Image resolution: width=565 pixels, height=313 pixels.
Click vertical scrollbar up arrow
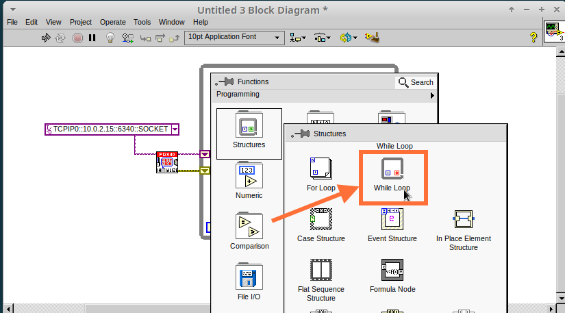tap(561, 51)
